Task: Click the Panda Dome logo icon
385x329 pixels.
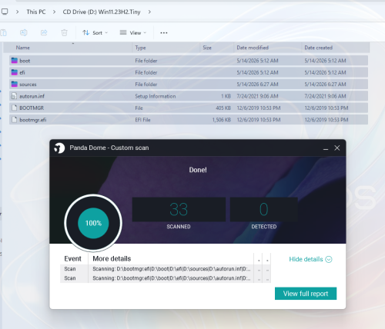Action: [x=59, y=148]
